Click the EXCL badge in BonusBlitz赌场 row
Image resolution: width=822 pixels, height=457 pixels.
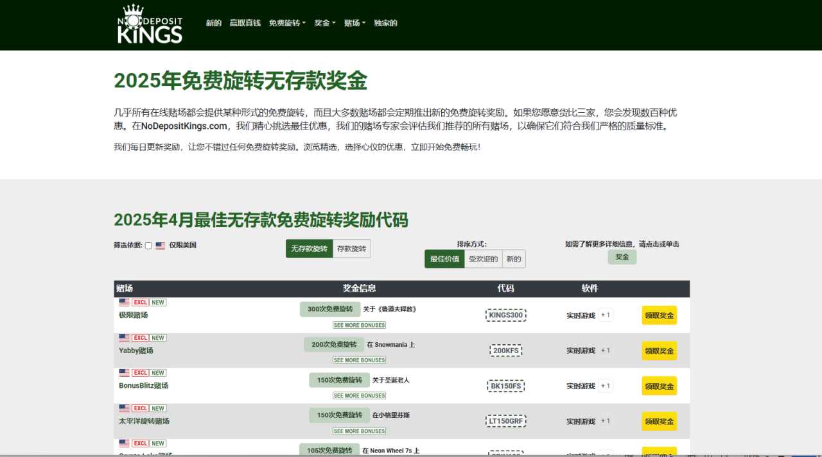click(141, 373)
